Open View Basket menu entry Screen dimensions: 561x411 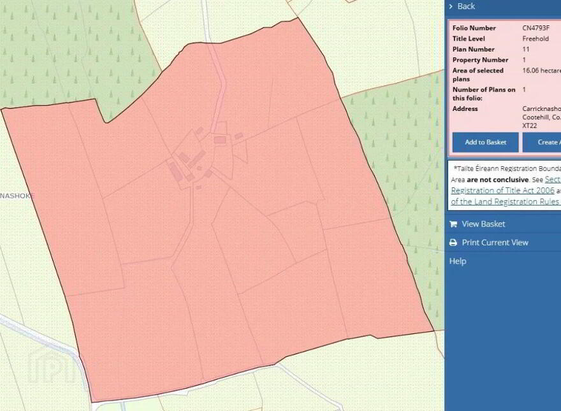click(483, 224)
